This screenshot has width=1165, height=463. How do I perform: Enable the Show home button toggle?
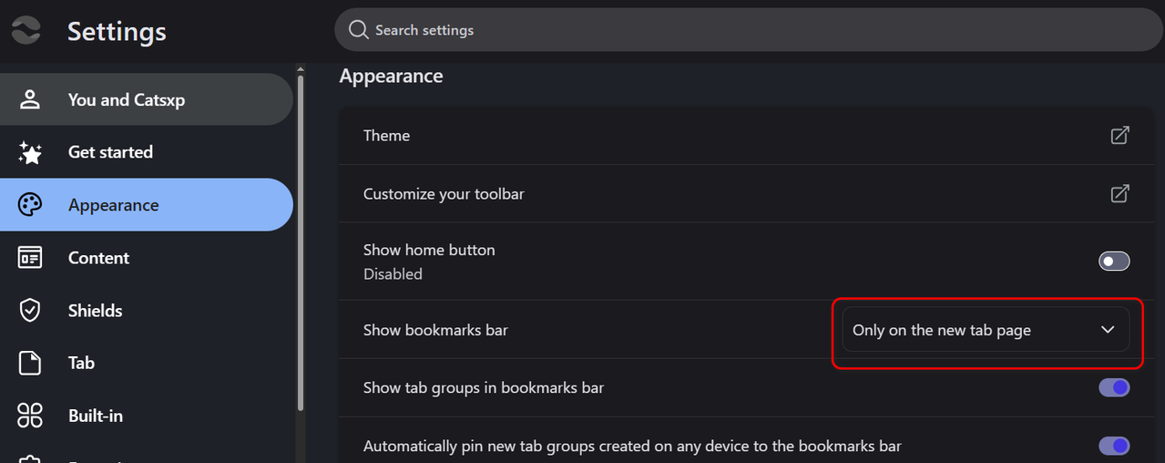1114,262
